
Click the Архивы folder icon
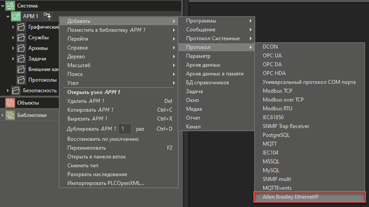coord(21,48)
